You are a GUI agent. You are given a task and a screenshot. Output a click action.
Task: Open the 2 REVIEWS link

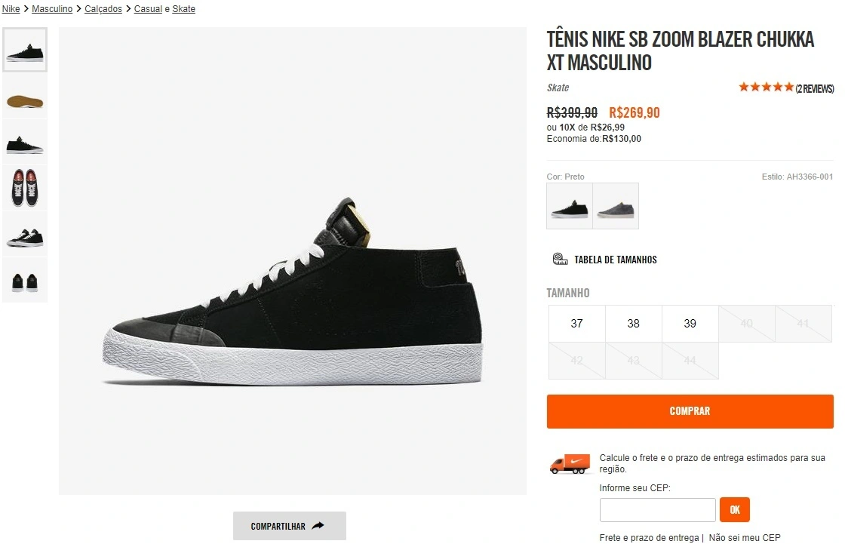(x=814, y=88)
